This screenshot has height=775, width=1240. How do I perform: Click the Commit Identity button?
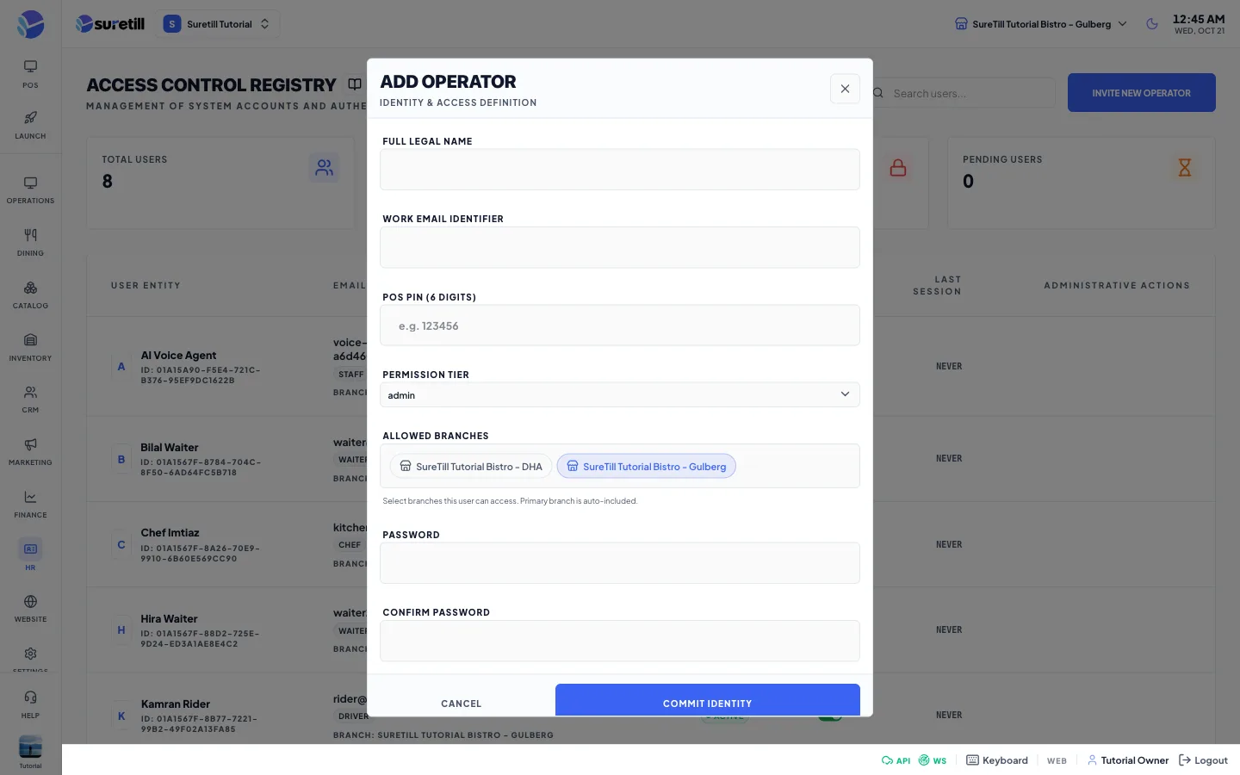click(x=708, y=701)
